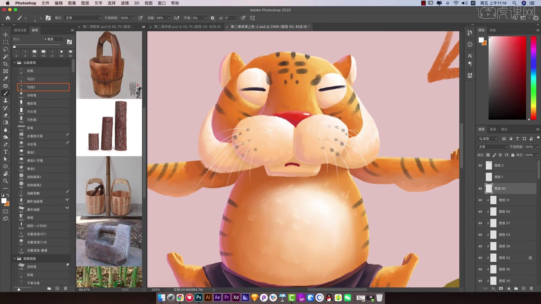Open layer blend mode 正常 dropdown

coord(493,147)
